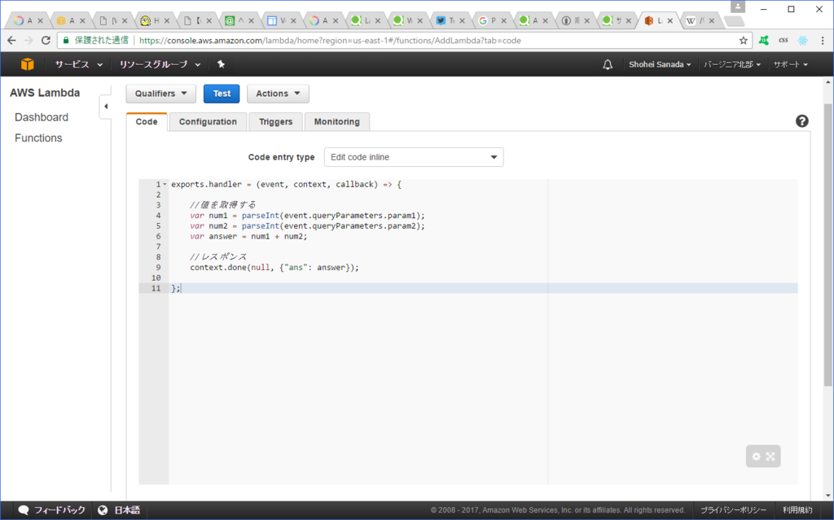
Task: Switch to the Twitter browser tab
Action: (450, 20)
